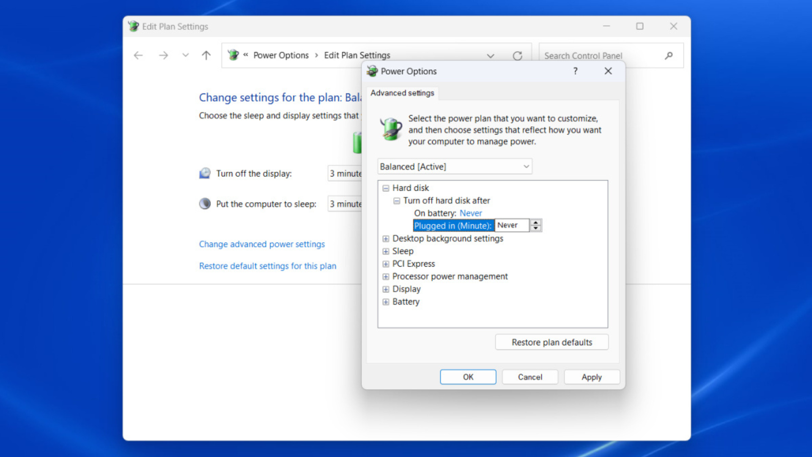Click the Forward navigation arrow

163,55
